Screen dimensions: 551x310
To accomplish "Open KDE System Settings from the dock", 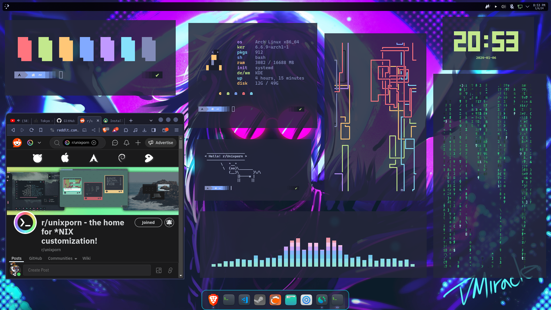I will click(x=306, y=299).
